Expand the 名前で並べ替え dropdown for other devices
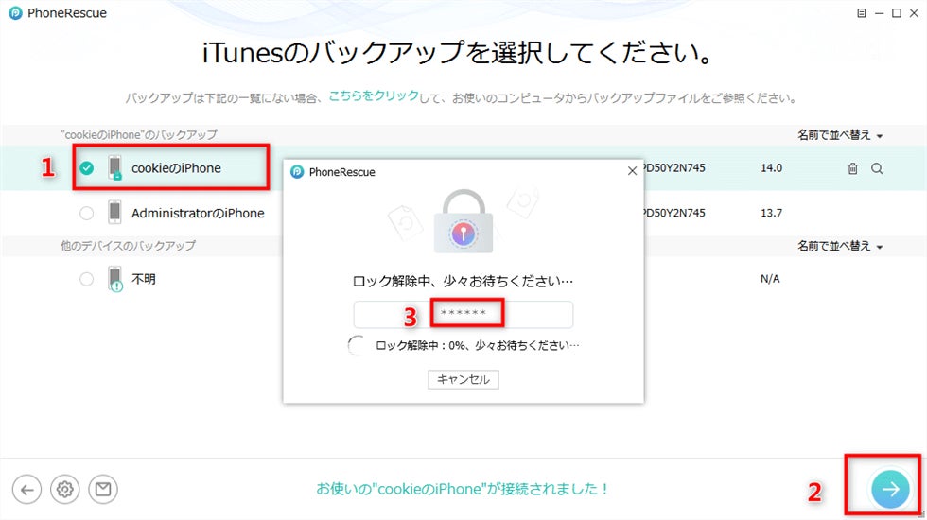This screenshot has height=520, width=927. click(x=840, y=246)
